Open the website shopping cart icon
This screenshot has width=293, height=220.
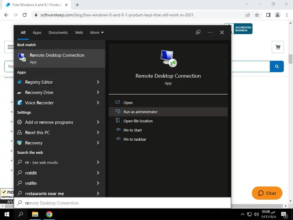coord(278,47)
